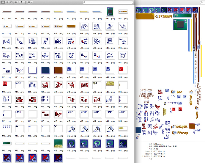Select the blue LOAD icon thumbnail
Image resolution: width=205 pixels, height=163 pixels.
[84, 41]
